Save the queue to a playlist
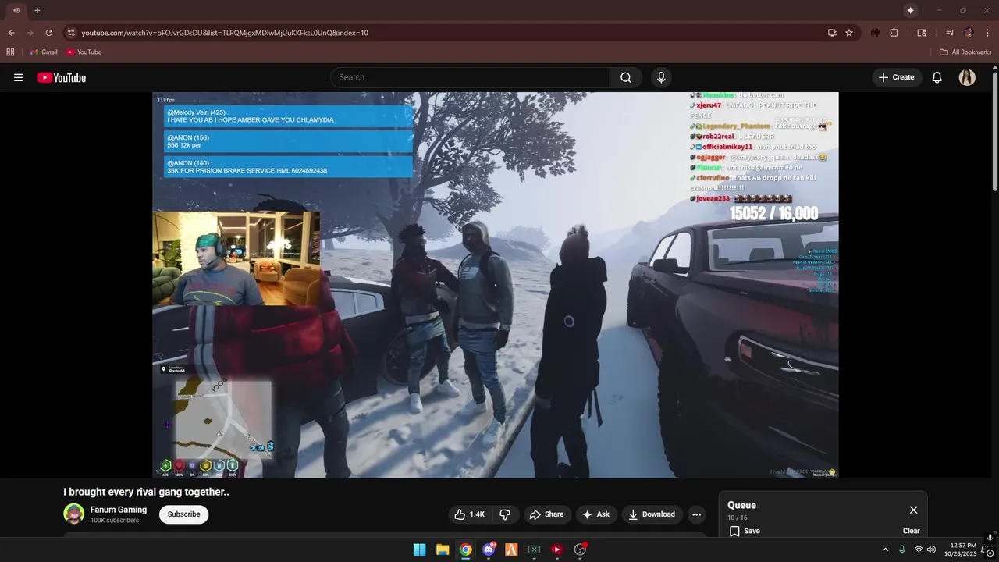999x562 pixels. pyautogui.click(x=745, y=531)
